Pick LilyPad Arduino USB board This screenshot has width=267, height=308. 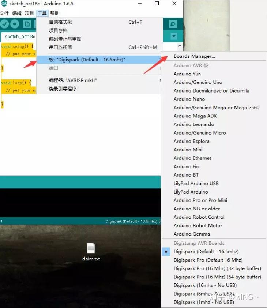point(214,184)
